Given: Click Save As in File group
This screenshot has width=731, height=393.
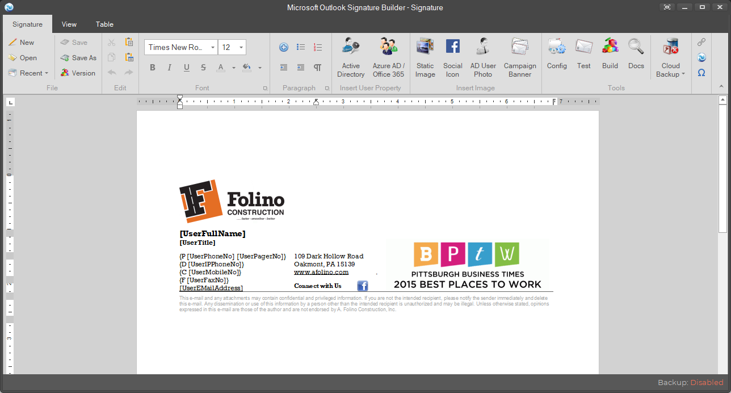Looking at the screenshot, I should click(x=78, y=57).
